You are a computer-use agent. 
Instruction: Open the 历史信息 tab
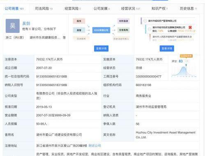188,9
